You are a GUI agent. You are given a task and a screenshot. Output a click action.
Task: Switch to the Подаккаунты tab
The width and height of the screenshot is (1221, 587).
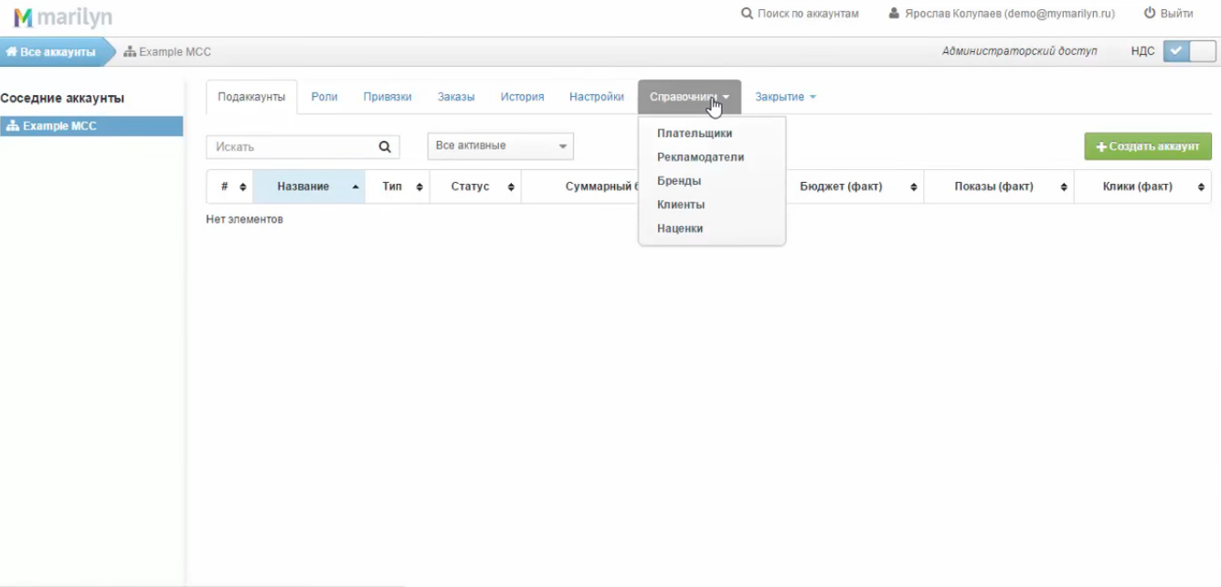(251, 97)
